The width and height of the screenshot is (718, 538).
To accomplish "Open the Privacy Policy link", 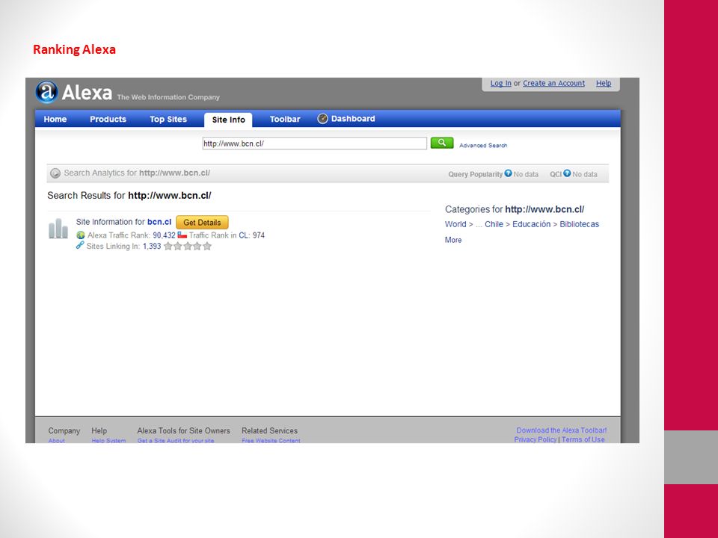I will click(535, 439).
